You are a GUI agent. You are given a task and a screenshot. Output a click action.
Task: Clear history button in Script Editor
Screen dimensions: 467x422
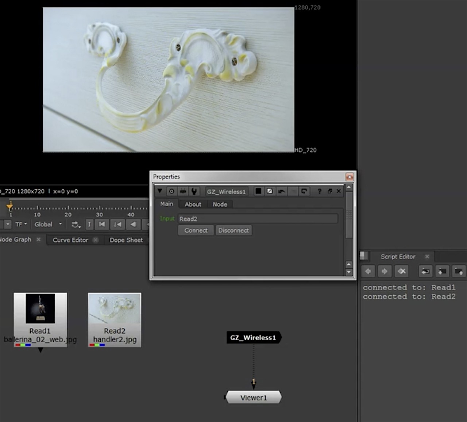tap(402, 271)
